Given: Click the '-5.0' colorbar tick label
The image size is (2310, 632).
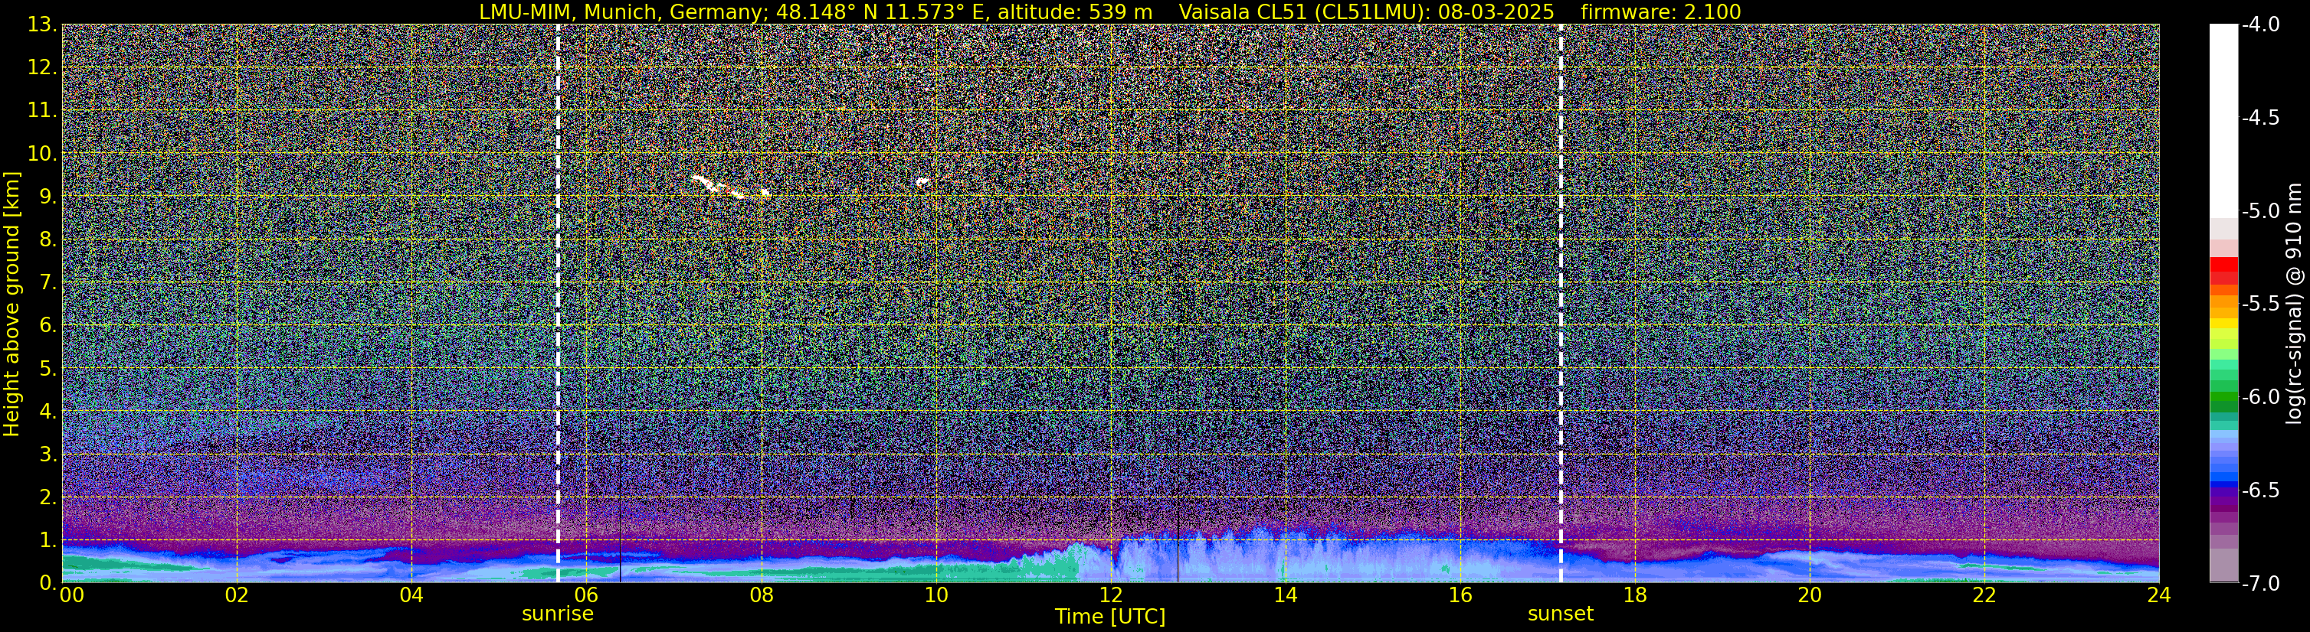Looking at the screenshot, I should [2259, 211].
